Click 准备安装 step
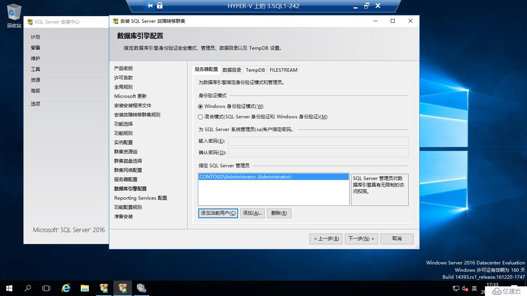 pos(123,217)
